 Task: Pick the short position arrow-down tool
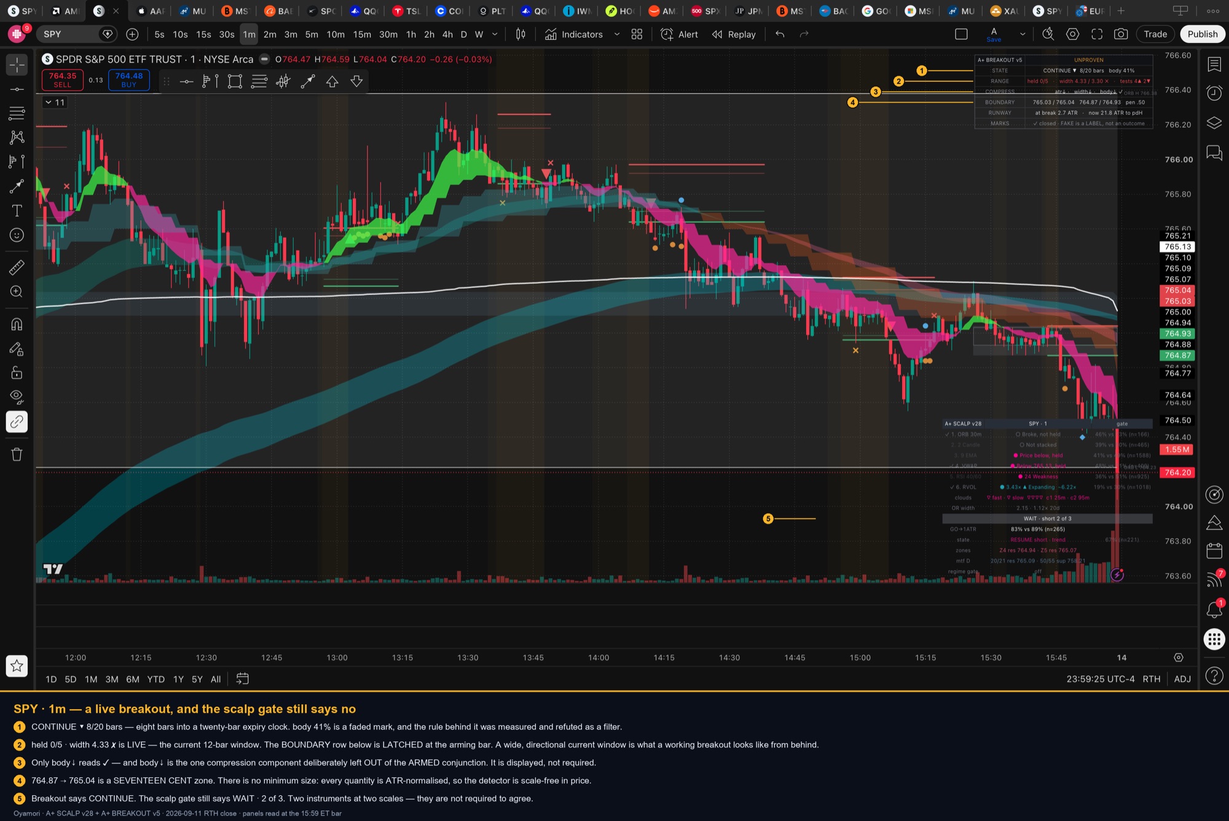tap(356, 82)
